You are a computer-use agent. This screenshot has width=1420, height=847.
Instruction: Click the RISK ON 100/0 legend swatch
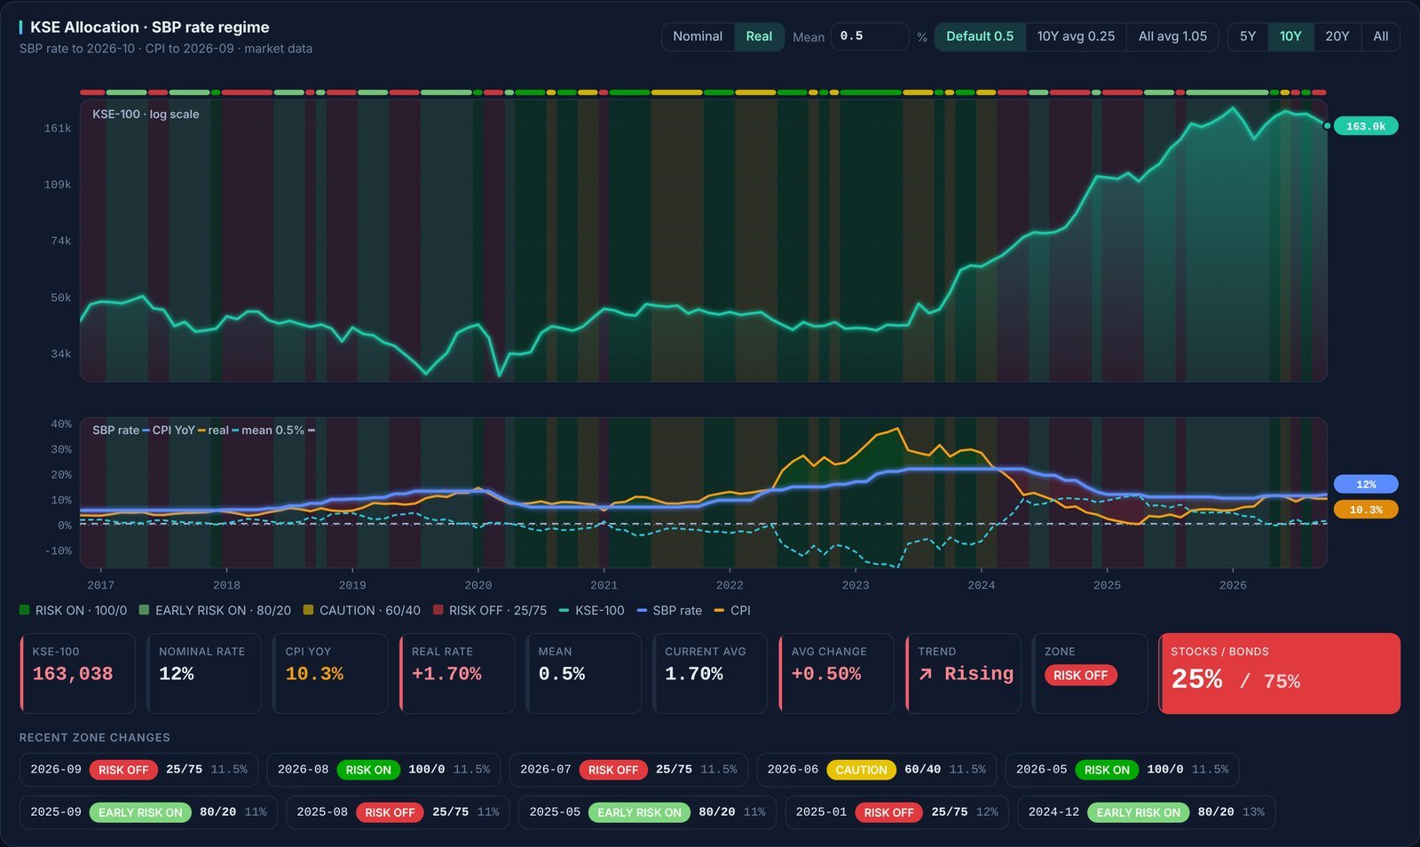25,610
